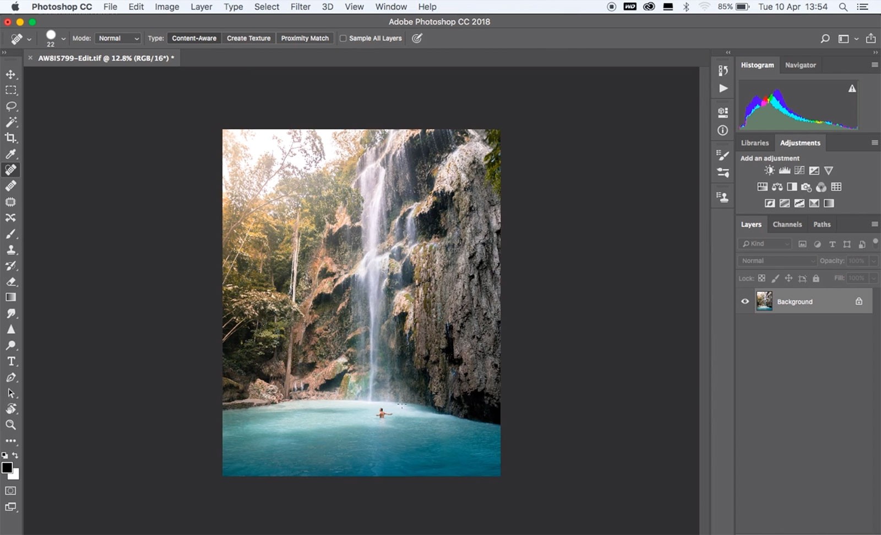Select the Eraser tool
881x535 pixels.
(10, 282)
